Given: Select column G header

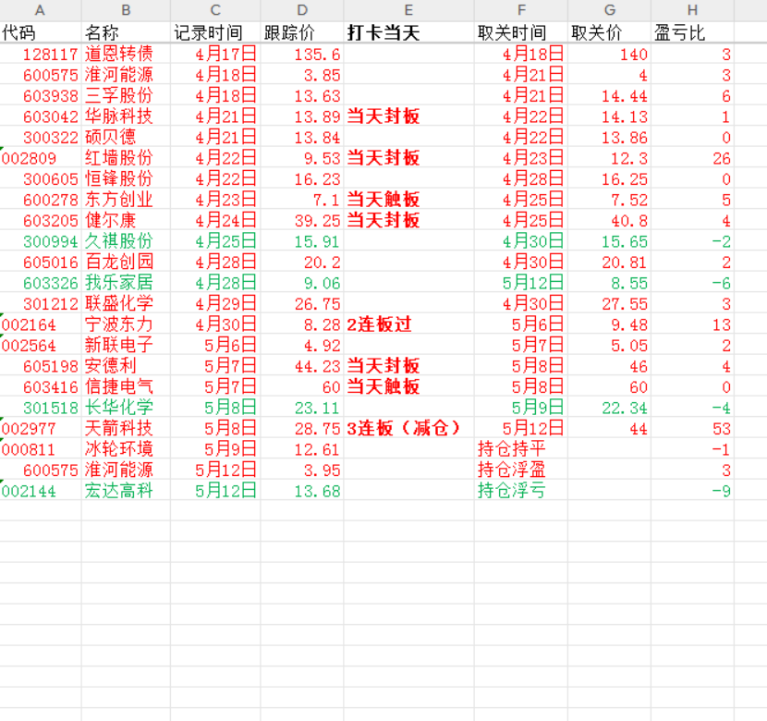Looking at the screenshot, I should point(610,10).
